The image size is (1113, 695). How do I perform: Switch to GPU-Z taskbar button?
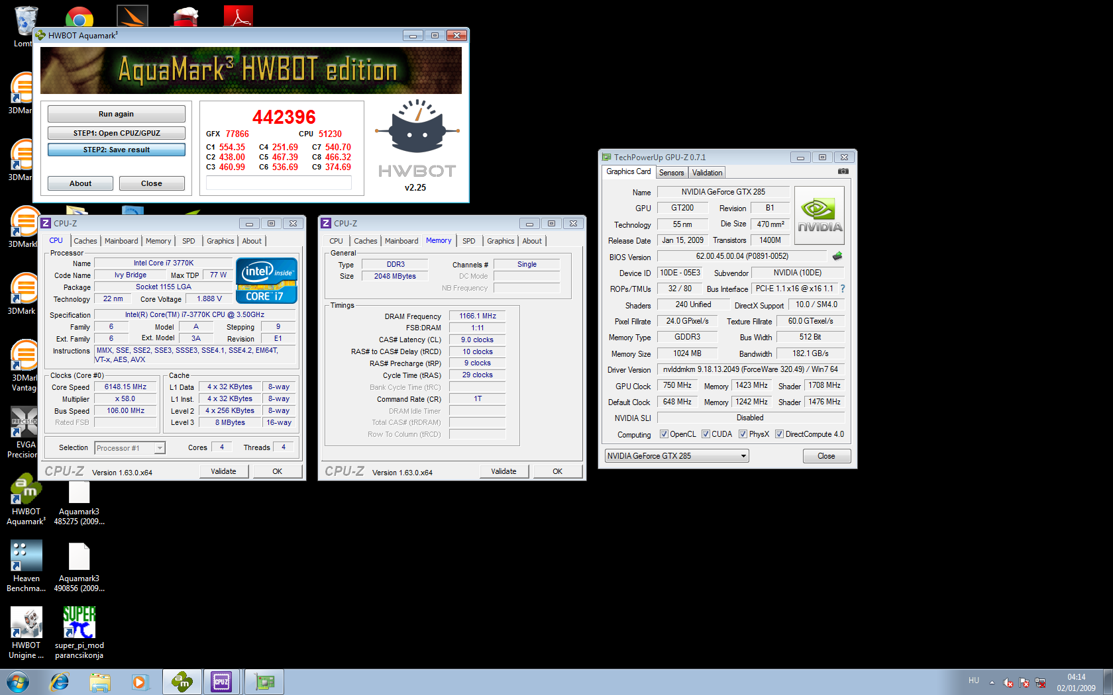coord(264,682)
